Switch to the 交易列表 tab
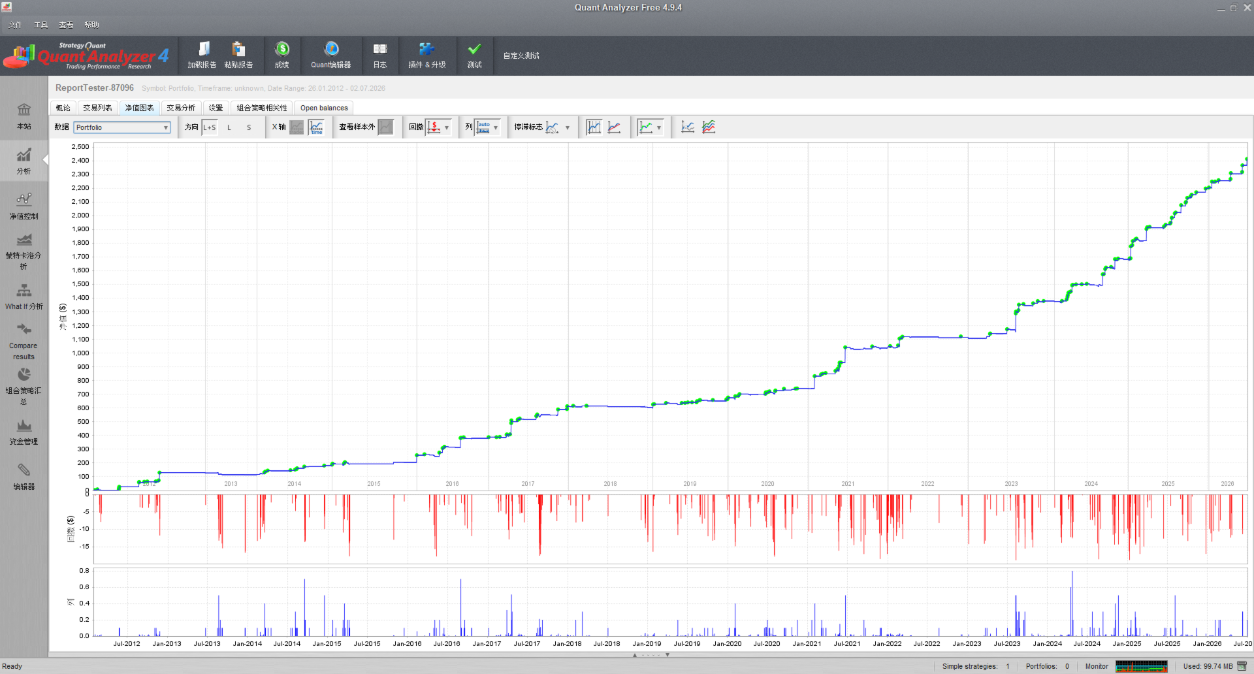This screenshot has width=1254, height=674. pos(97,108)
